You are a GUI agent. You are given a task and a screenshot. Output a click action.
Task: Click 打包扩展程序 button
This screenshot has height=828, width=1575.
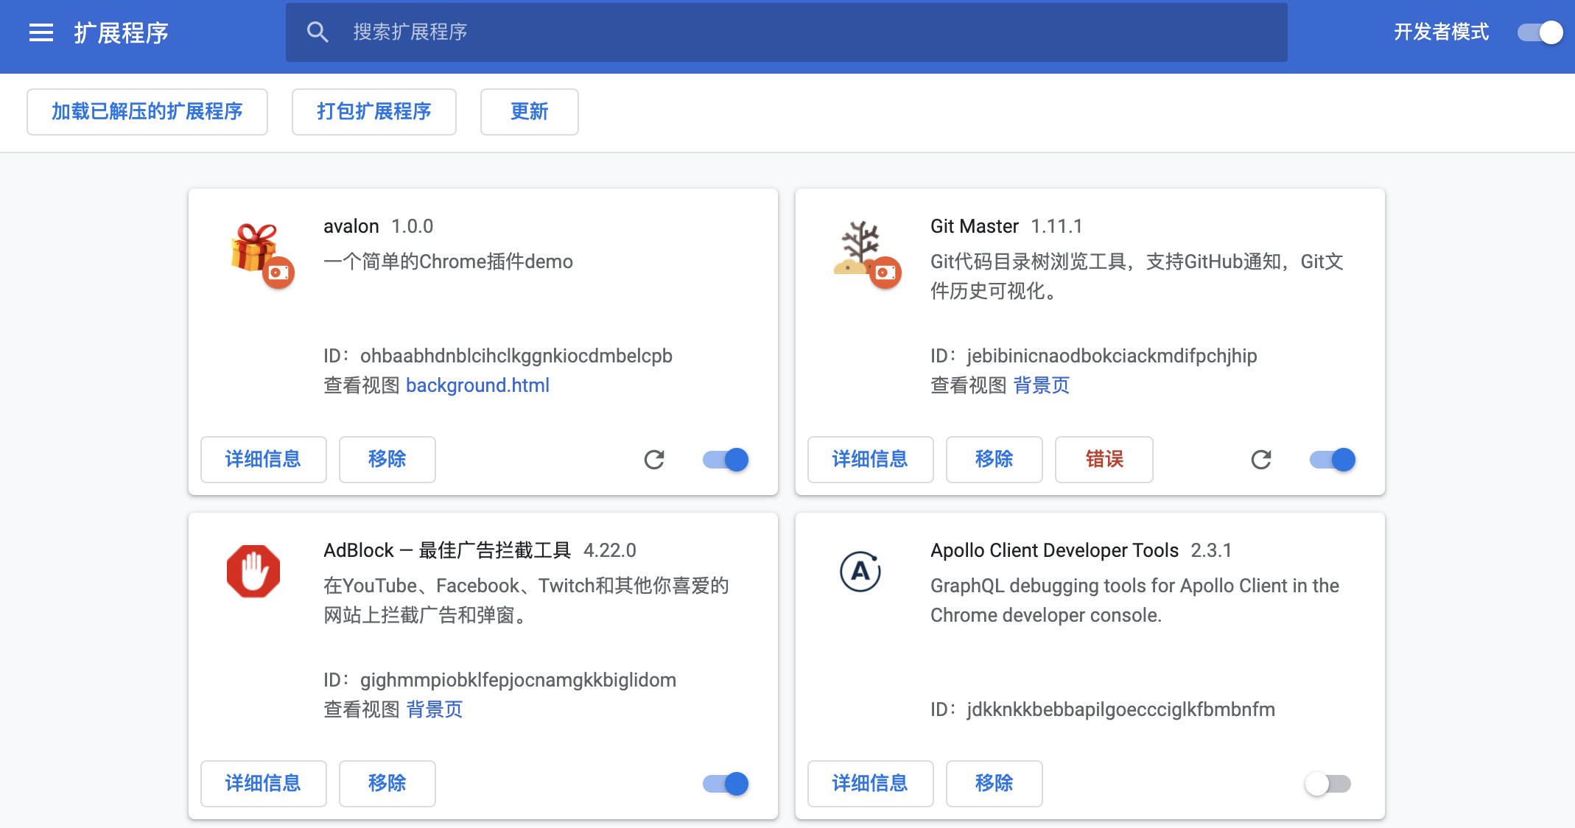374,112
